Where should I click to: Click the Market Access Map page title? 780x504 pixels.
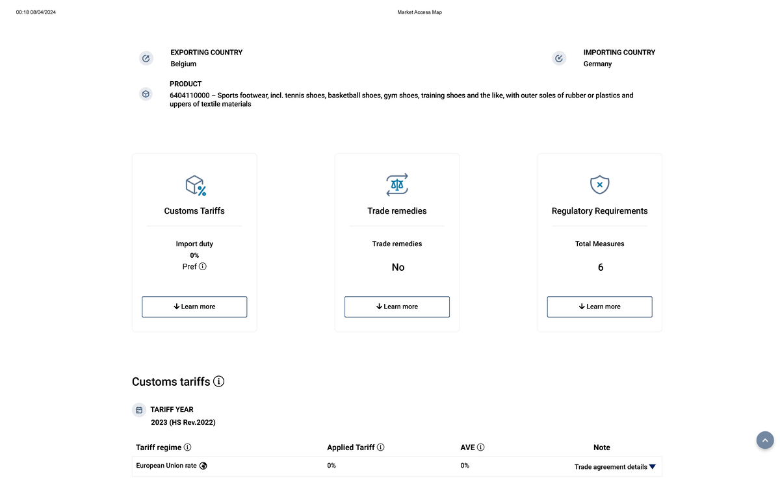point(419,12)
